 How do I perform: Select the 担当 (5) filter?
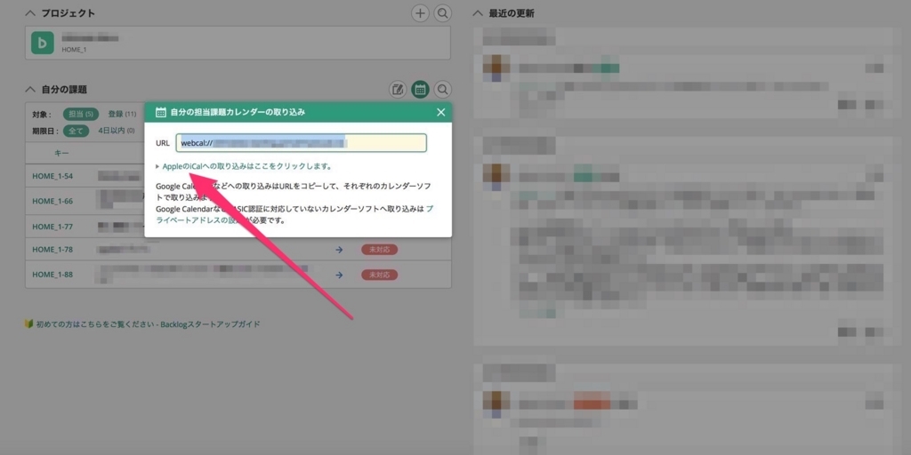[x=81, y=115]
